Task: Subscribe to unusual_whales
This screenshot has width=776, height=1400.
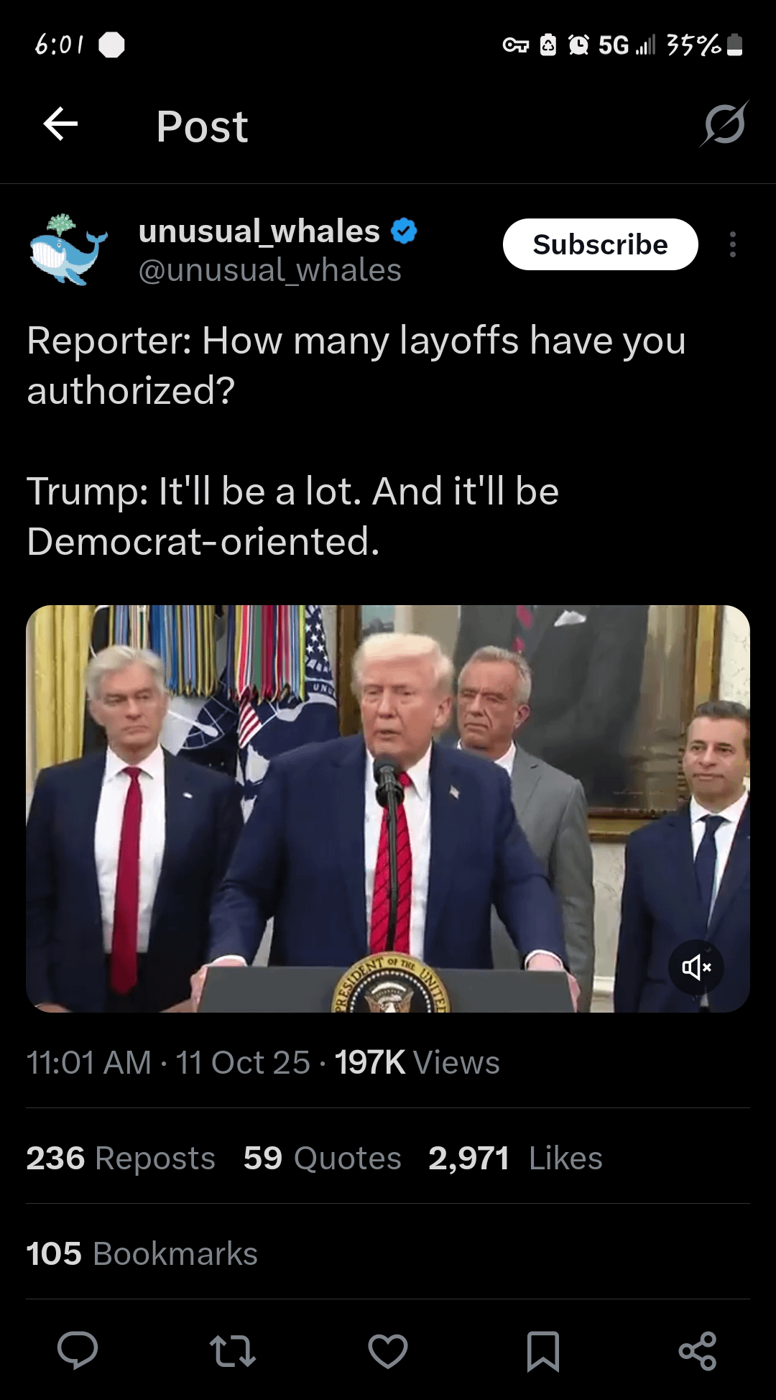Action: pos(600,244)
